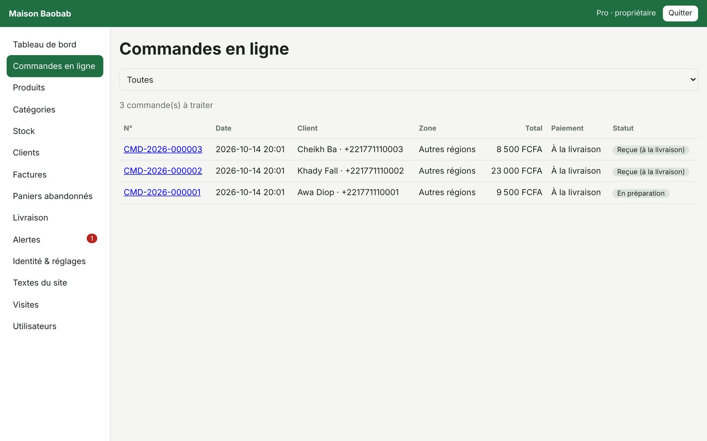Click the Paiement column header
The image size is (707, 441).
567,128
